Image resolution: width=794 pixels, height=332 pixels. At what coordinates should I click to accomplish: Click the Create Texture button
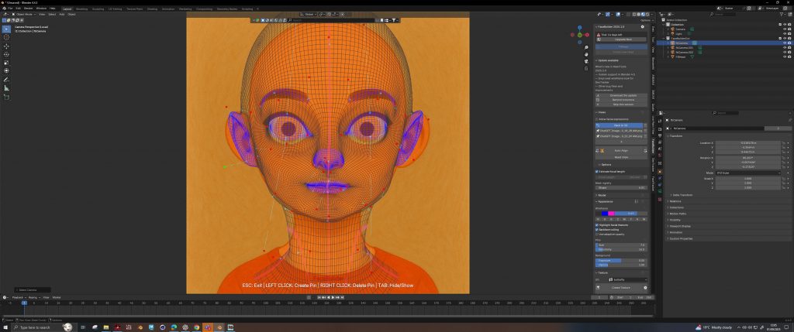coord(620,288)
